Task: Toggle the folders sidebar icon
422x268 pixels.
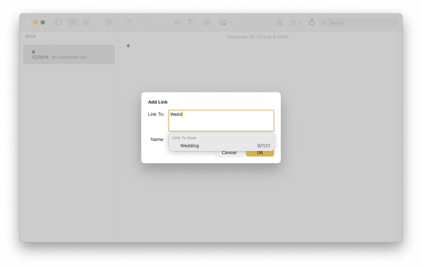Action: point(58,22)
